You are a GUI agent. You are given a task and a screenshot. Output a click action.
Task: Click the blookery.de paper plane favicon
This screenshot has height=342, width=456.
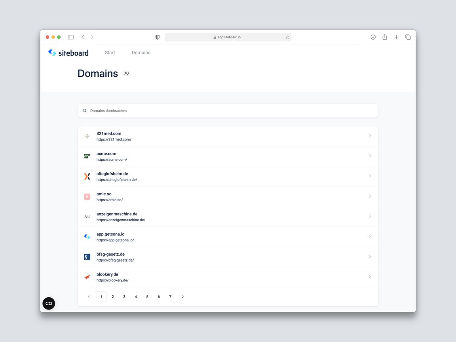(87, 277)
